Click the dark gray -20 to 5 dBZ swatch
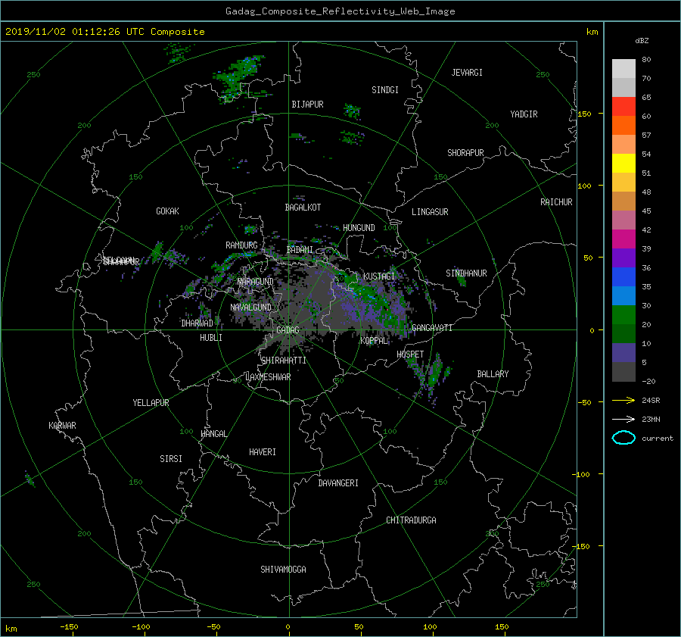This screenshot has width=681, height=637. [623, 372]
